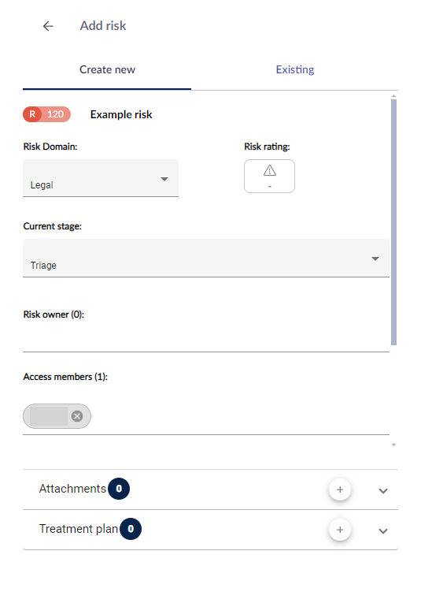
Task: Expand the Attachments section chevron
Action: [383, 491]
